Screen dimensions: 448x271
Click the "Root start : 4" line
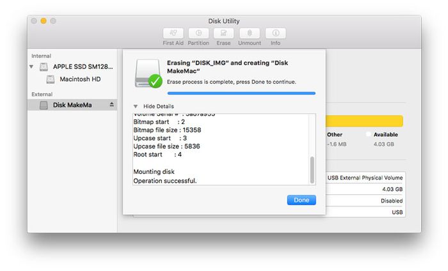[x=157, y=155]
